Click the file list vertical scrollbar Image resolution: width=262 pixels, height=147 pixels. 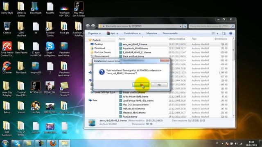click(x=233, y=50)
